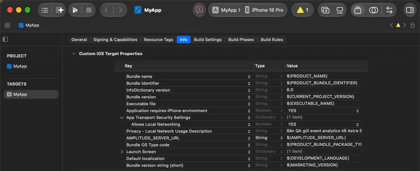The image size is (420, 171).
Task: Edit the $(EXECUTABLE_NAME) value
Action: (310, 103)
